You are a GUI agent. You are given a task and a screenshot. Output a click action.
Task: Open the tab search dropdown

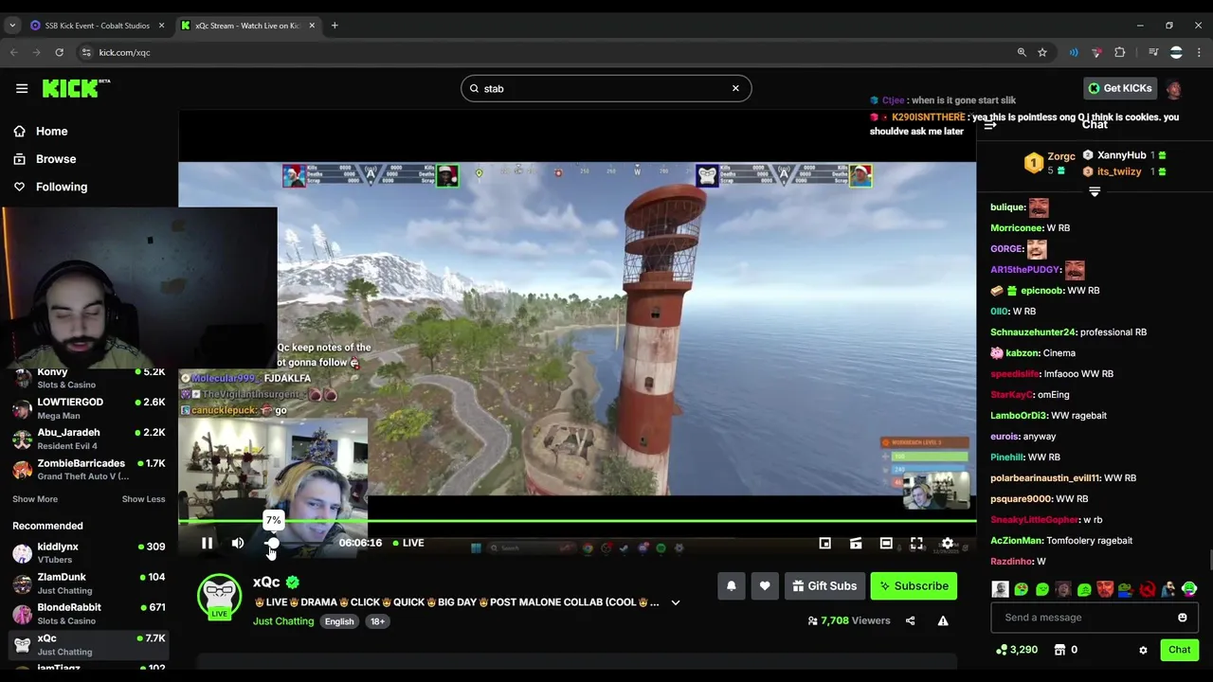[12, 26]
